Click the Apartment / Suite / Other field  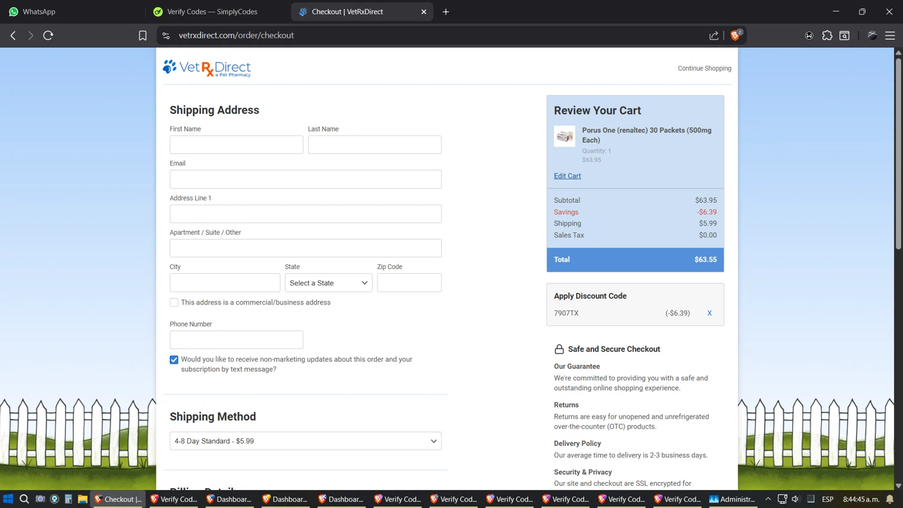click(x=306, y=248)
